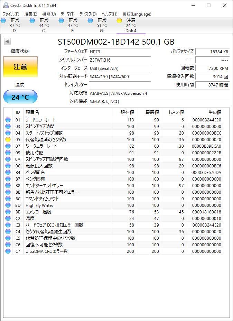The height and width of the screenshot is (321, 233).
Task: Click the serial number field Z3TWFCH6
Action: (120, 60)
